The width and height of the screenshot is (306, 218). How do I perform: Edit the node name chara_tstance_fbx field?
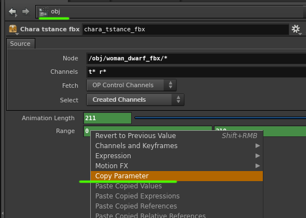[x=186, y=30]
